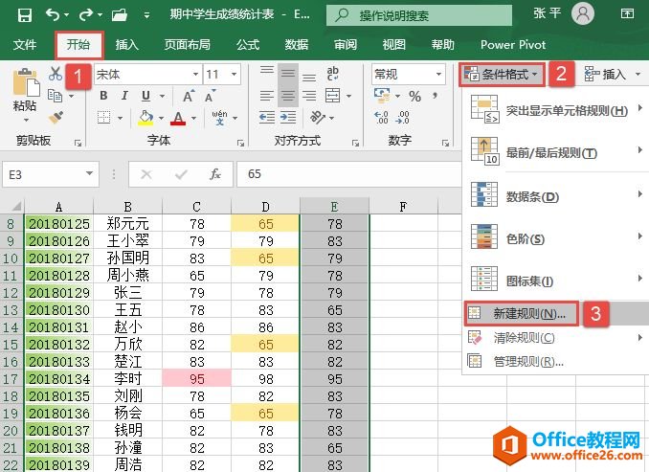This screenshot has width=649, height=472.
Task: Apply yellow fill color bucket
Action: [x=145, y=118]
